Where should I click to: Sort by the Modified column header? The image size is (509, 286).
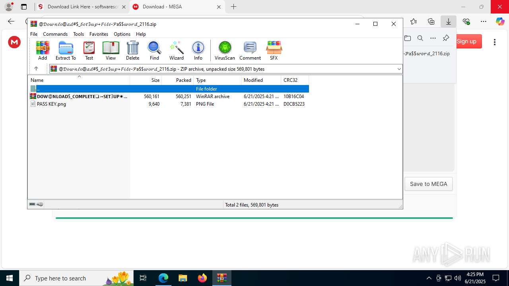click(x=261, y=80)
